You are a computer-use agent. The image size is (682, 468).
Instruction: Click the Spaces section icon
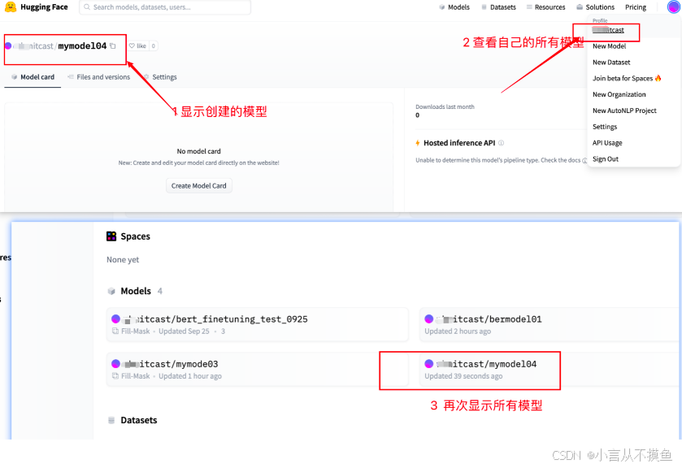coord(111,236)
